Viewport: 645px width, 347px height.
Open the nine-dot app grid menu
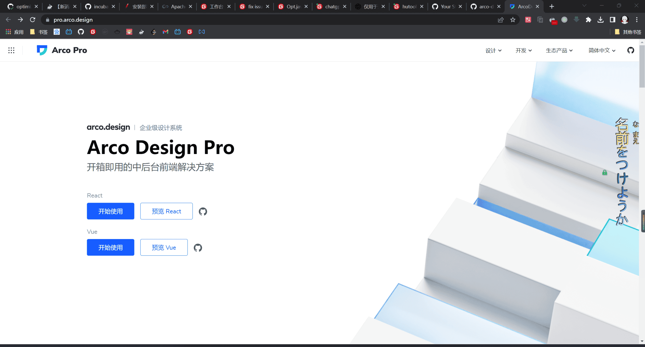coord(11,50)
